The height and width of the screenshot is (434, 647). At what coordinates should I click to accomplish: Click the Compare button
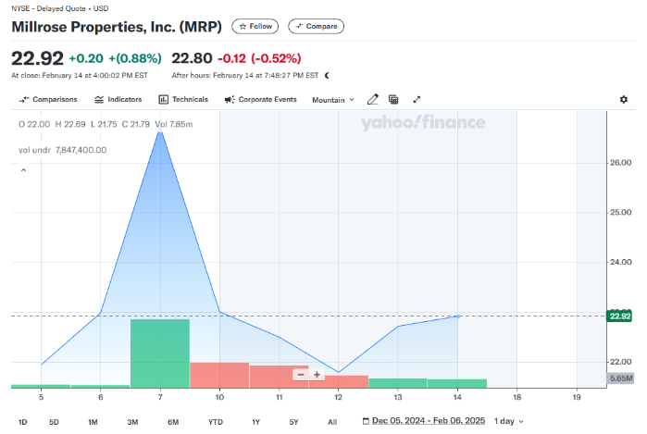pyautogui.click(x=316, y=27)
